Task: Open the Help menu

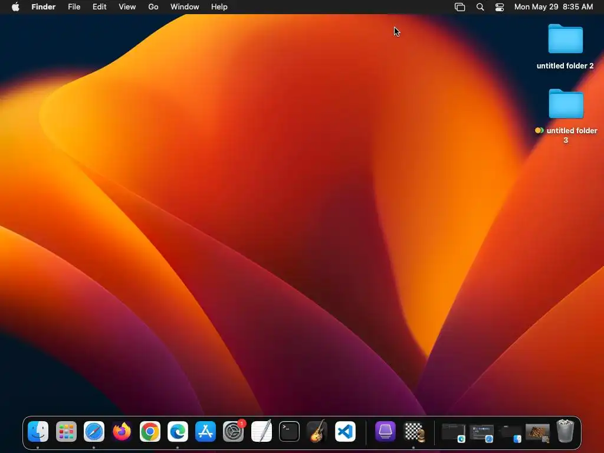Action: coord(219,7)
